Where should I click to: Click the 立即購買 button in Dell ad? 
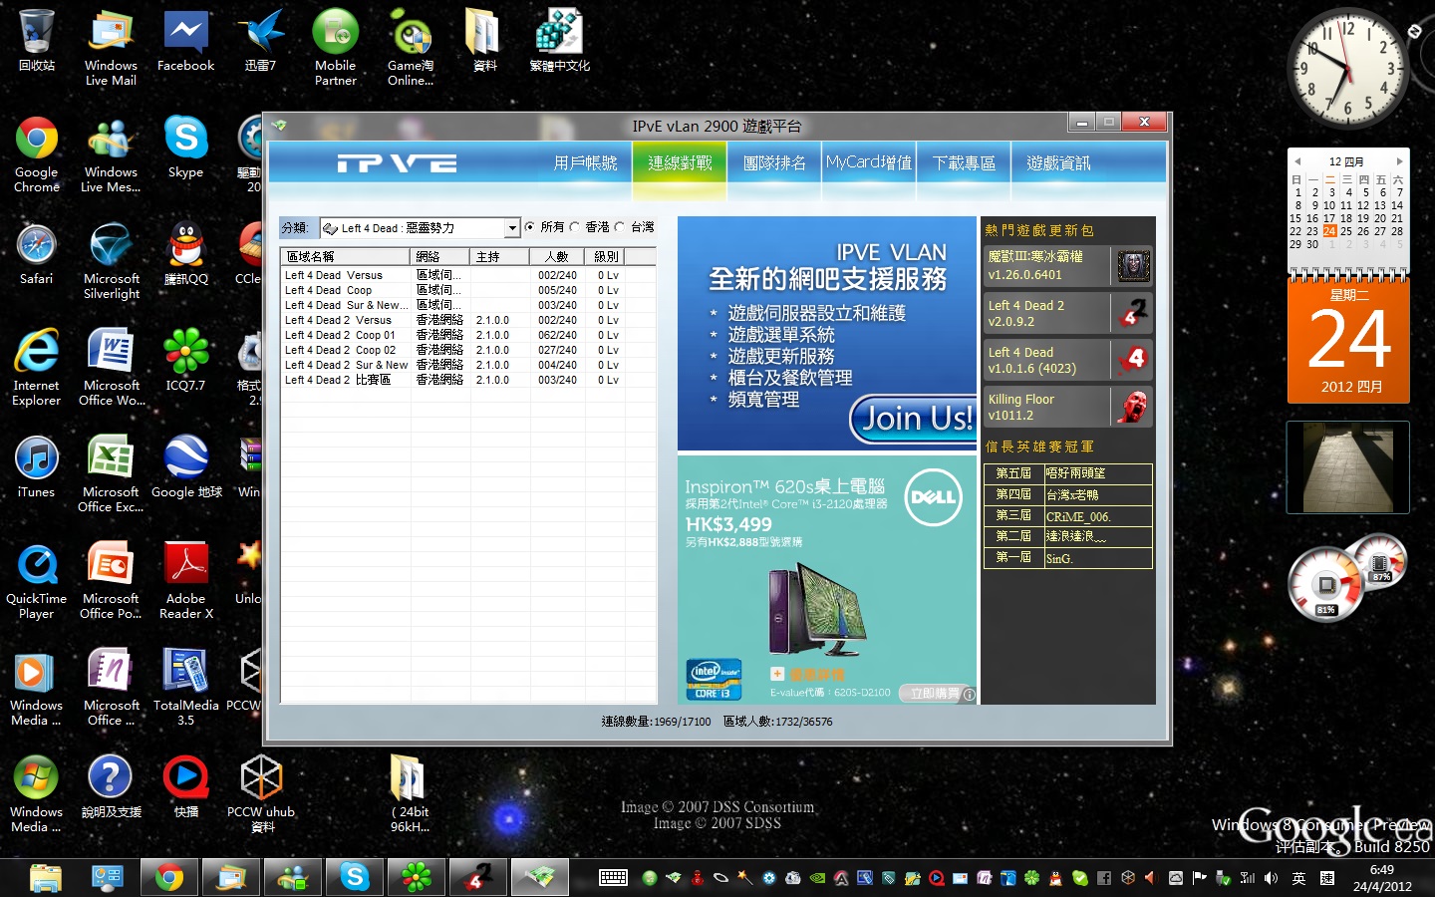pos(936,694)
